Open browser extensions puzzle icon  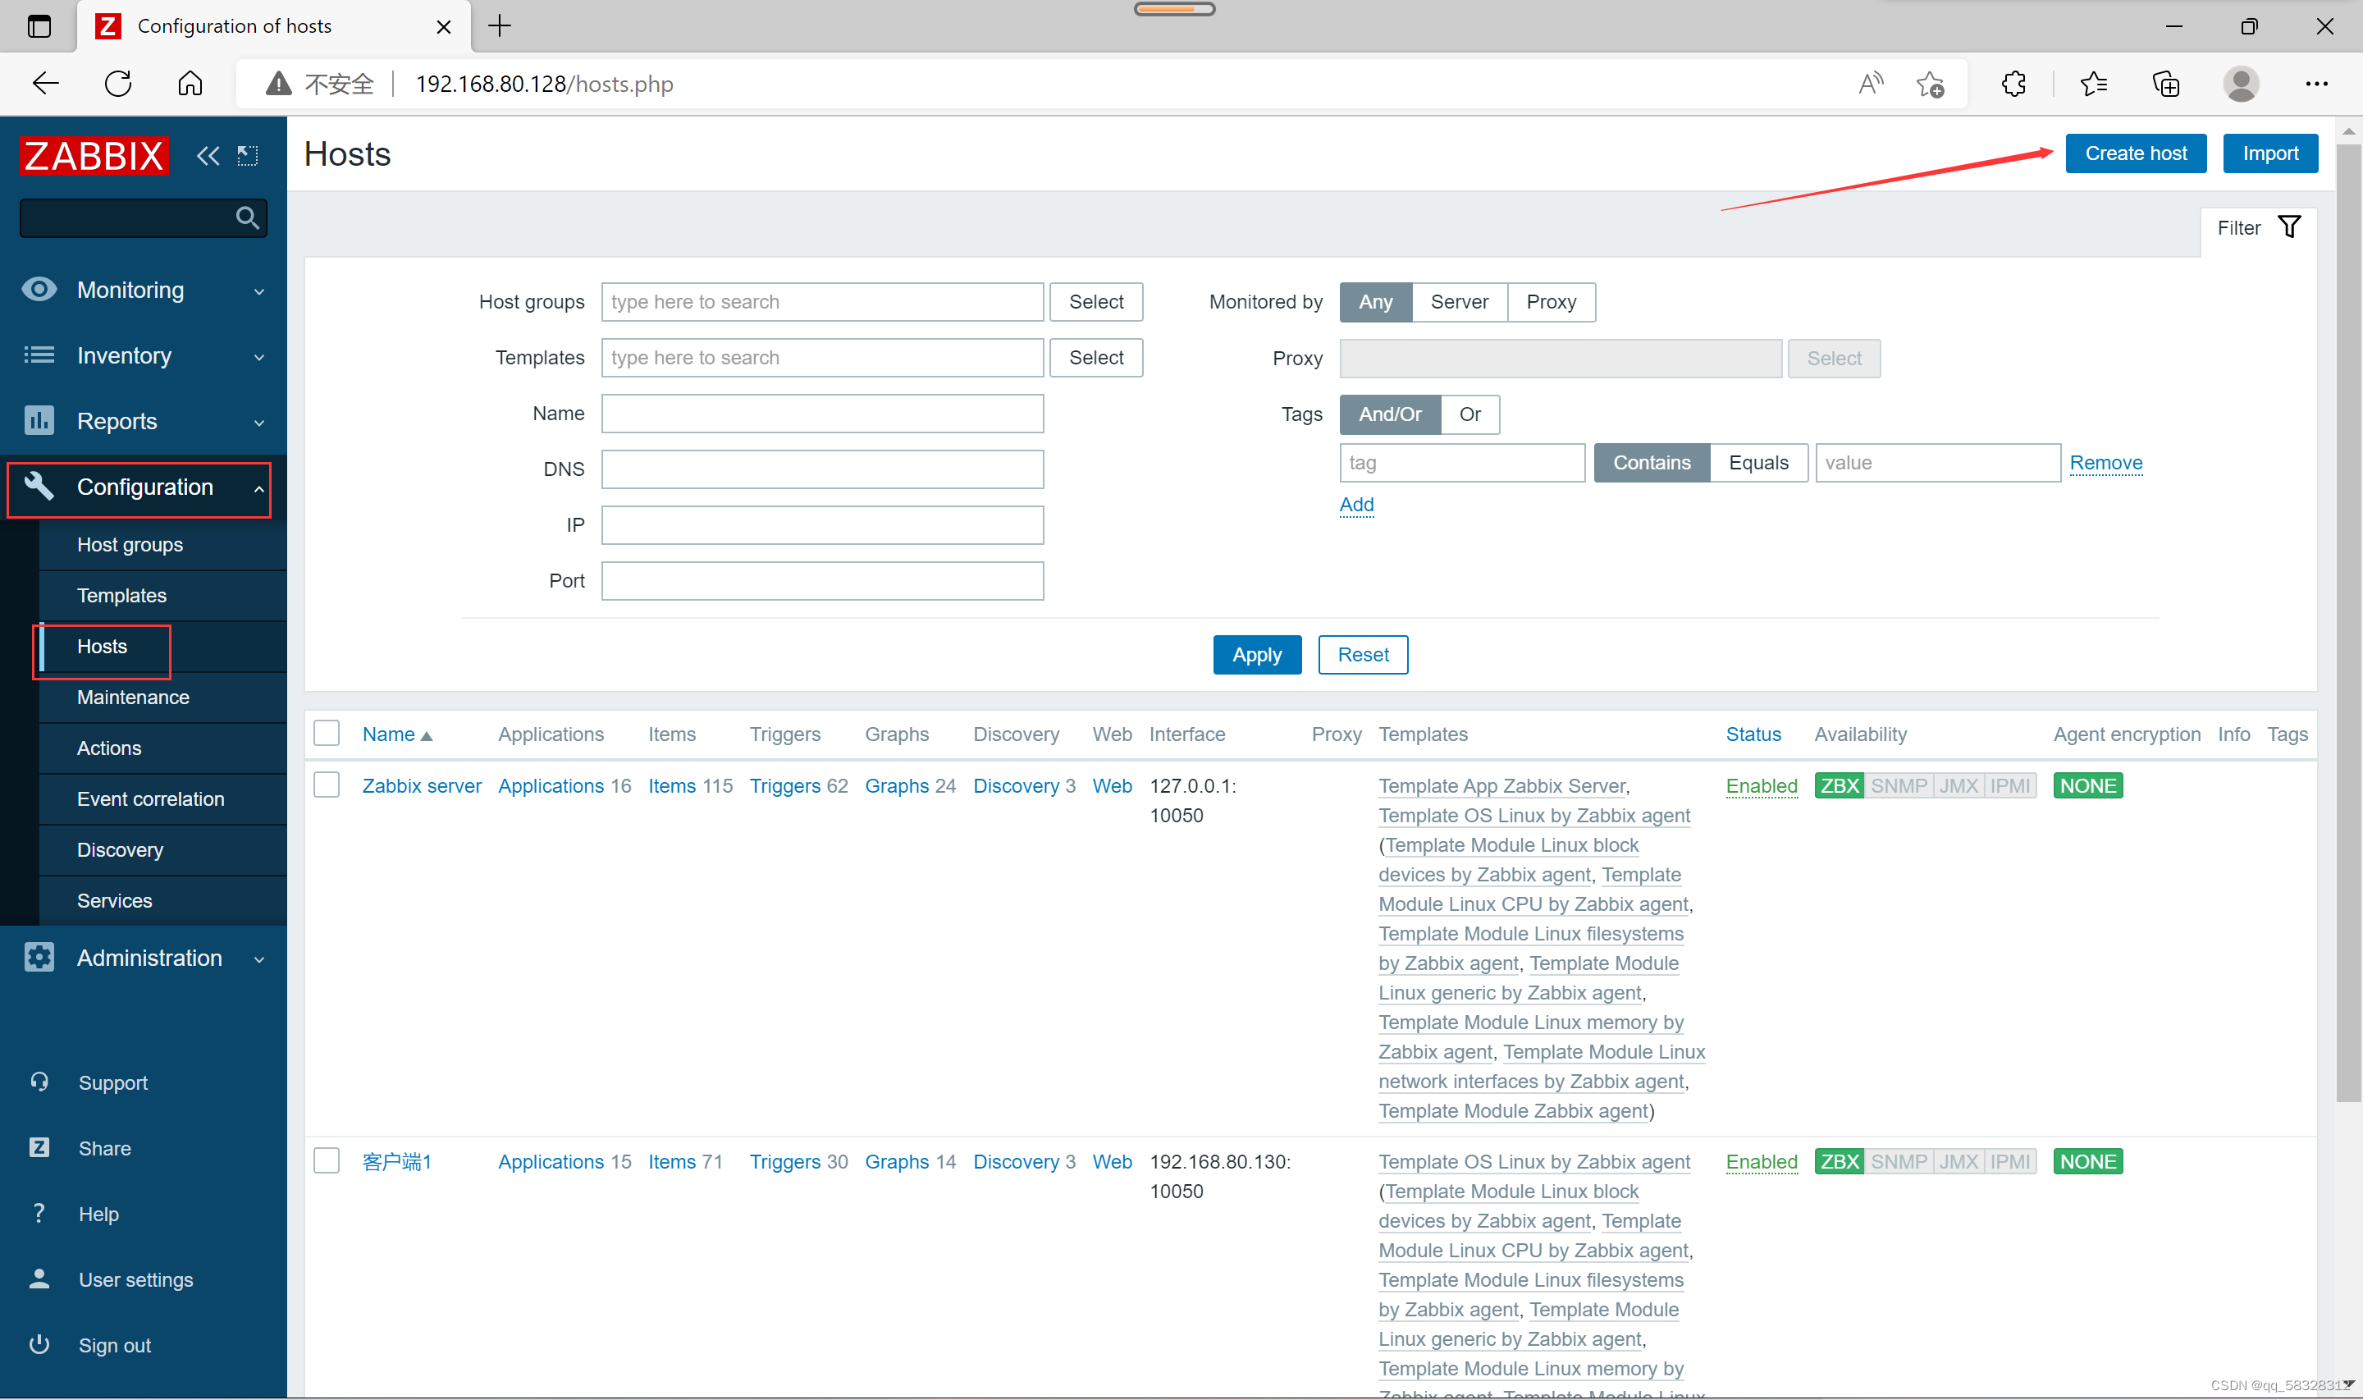pyautogui.click(x=2013, y=84)
